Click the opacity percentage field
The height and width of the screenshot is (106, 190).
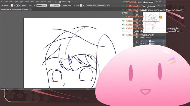(x=71, y=6)
